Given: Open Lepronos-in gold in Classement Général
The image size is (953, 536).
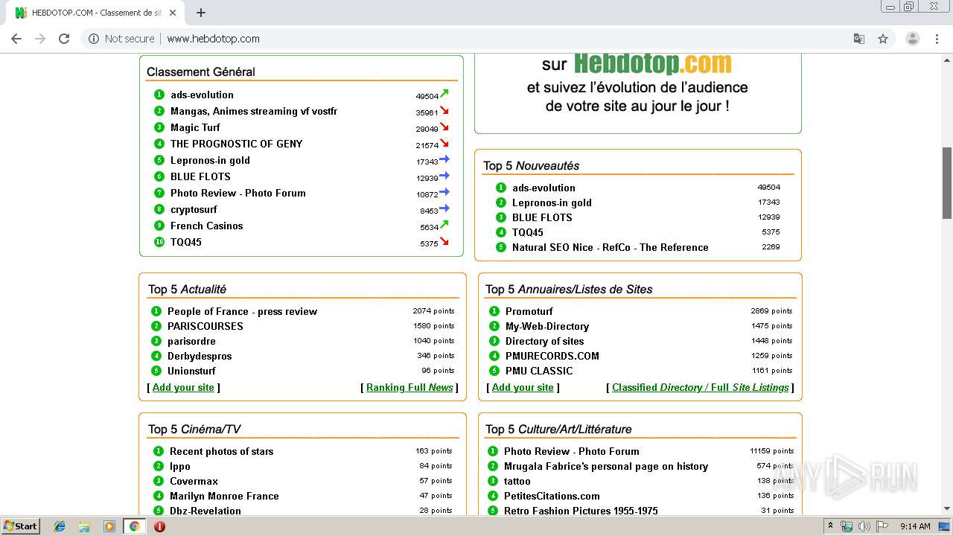Looking at the screenshot, I should coord(210,160).
